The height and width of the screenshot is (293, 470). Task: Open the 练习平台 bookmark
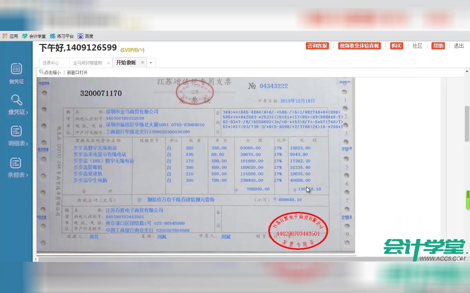62,36
